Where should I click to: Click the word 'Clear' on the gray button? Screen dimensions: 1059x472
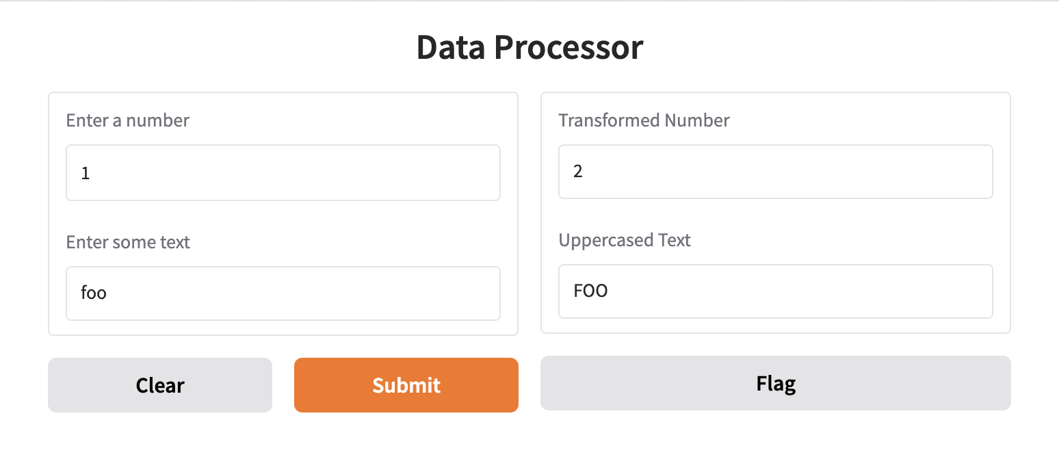pyautogui.click(x=160, y=385)
